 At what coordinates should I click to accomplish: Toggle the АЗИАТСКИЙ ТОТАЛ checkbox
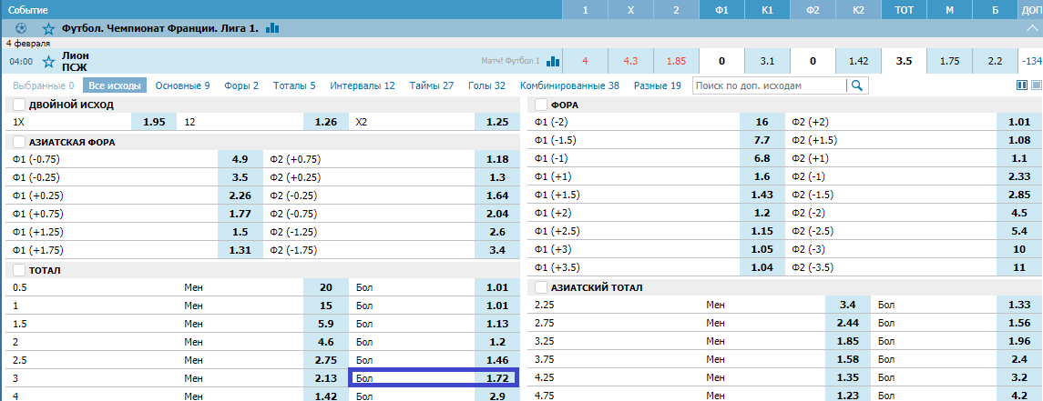click(541, 287)
